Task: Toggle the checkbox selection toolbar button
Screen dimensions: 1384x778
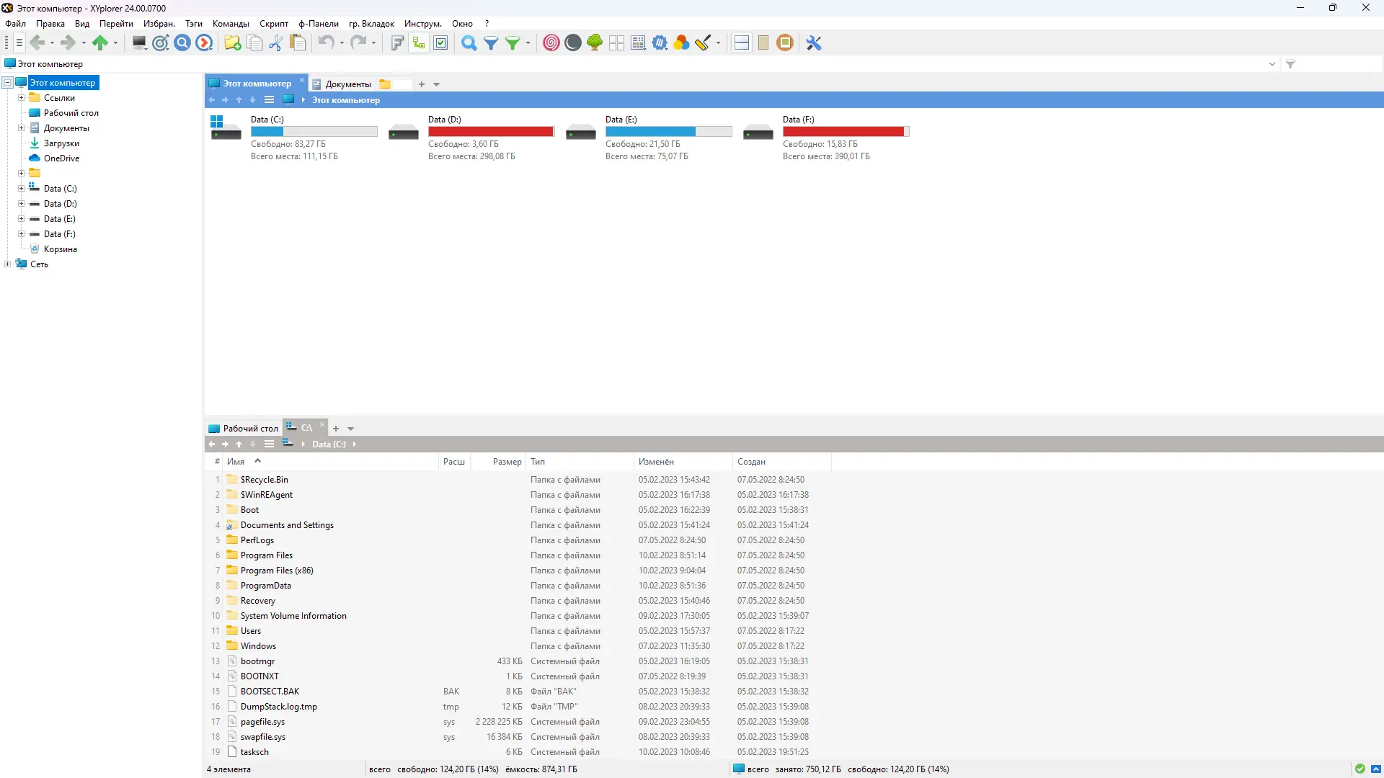Action: click(x=441, y=43)
